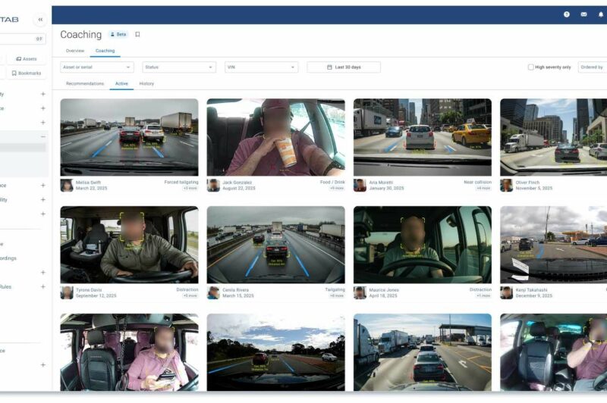Select the Coaching tab
607x403 pixels.
[x=105, y=51]
